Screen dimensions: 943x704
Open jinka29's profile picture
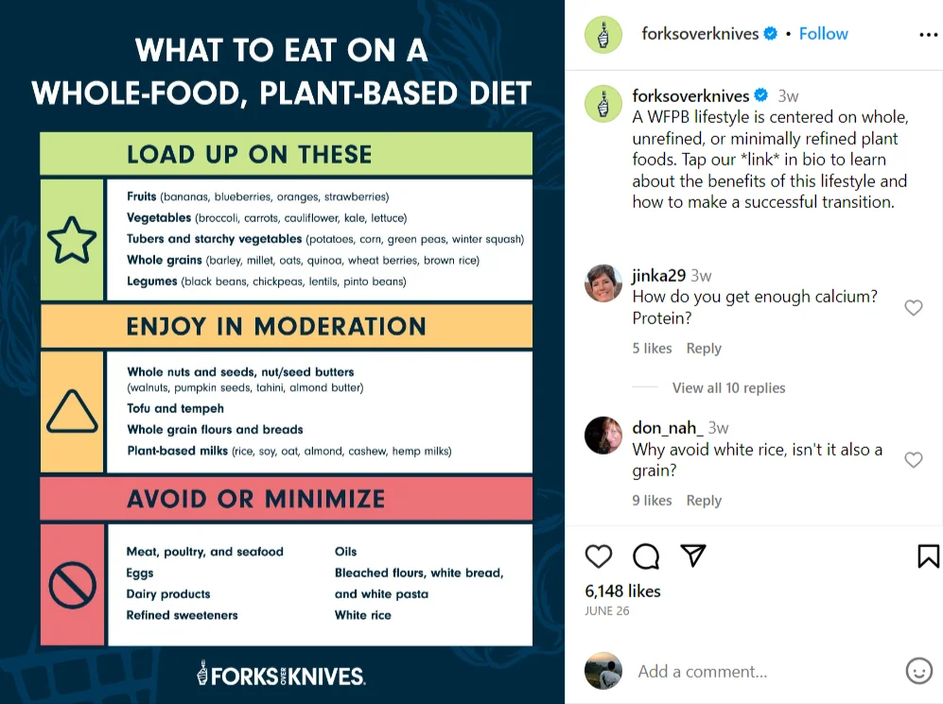[603, 283]
